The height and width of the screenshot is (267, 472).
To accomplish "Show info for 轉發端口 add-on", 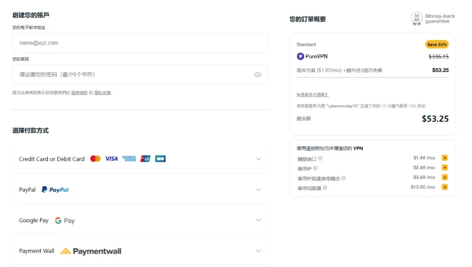I will (320, 158).
